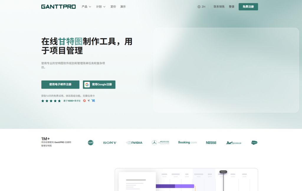302x191 pixels.
Task: Click the globe language icon
Action: (x=199, y=7)
